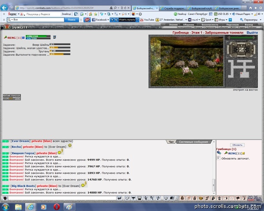Open the Параметры toolbar dropdown
Image resolution: width=264 pixels, height=211 pixels.
coord(251,20)
